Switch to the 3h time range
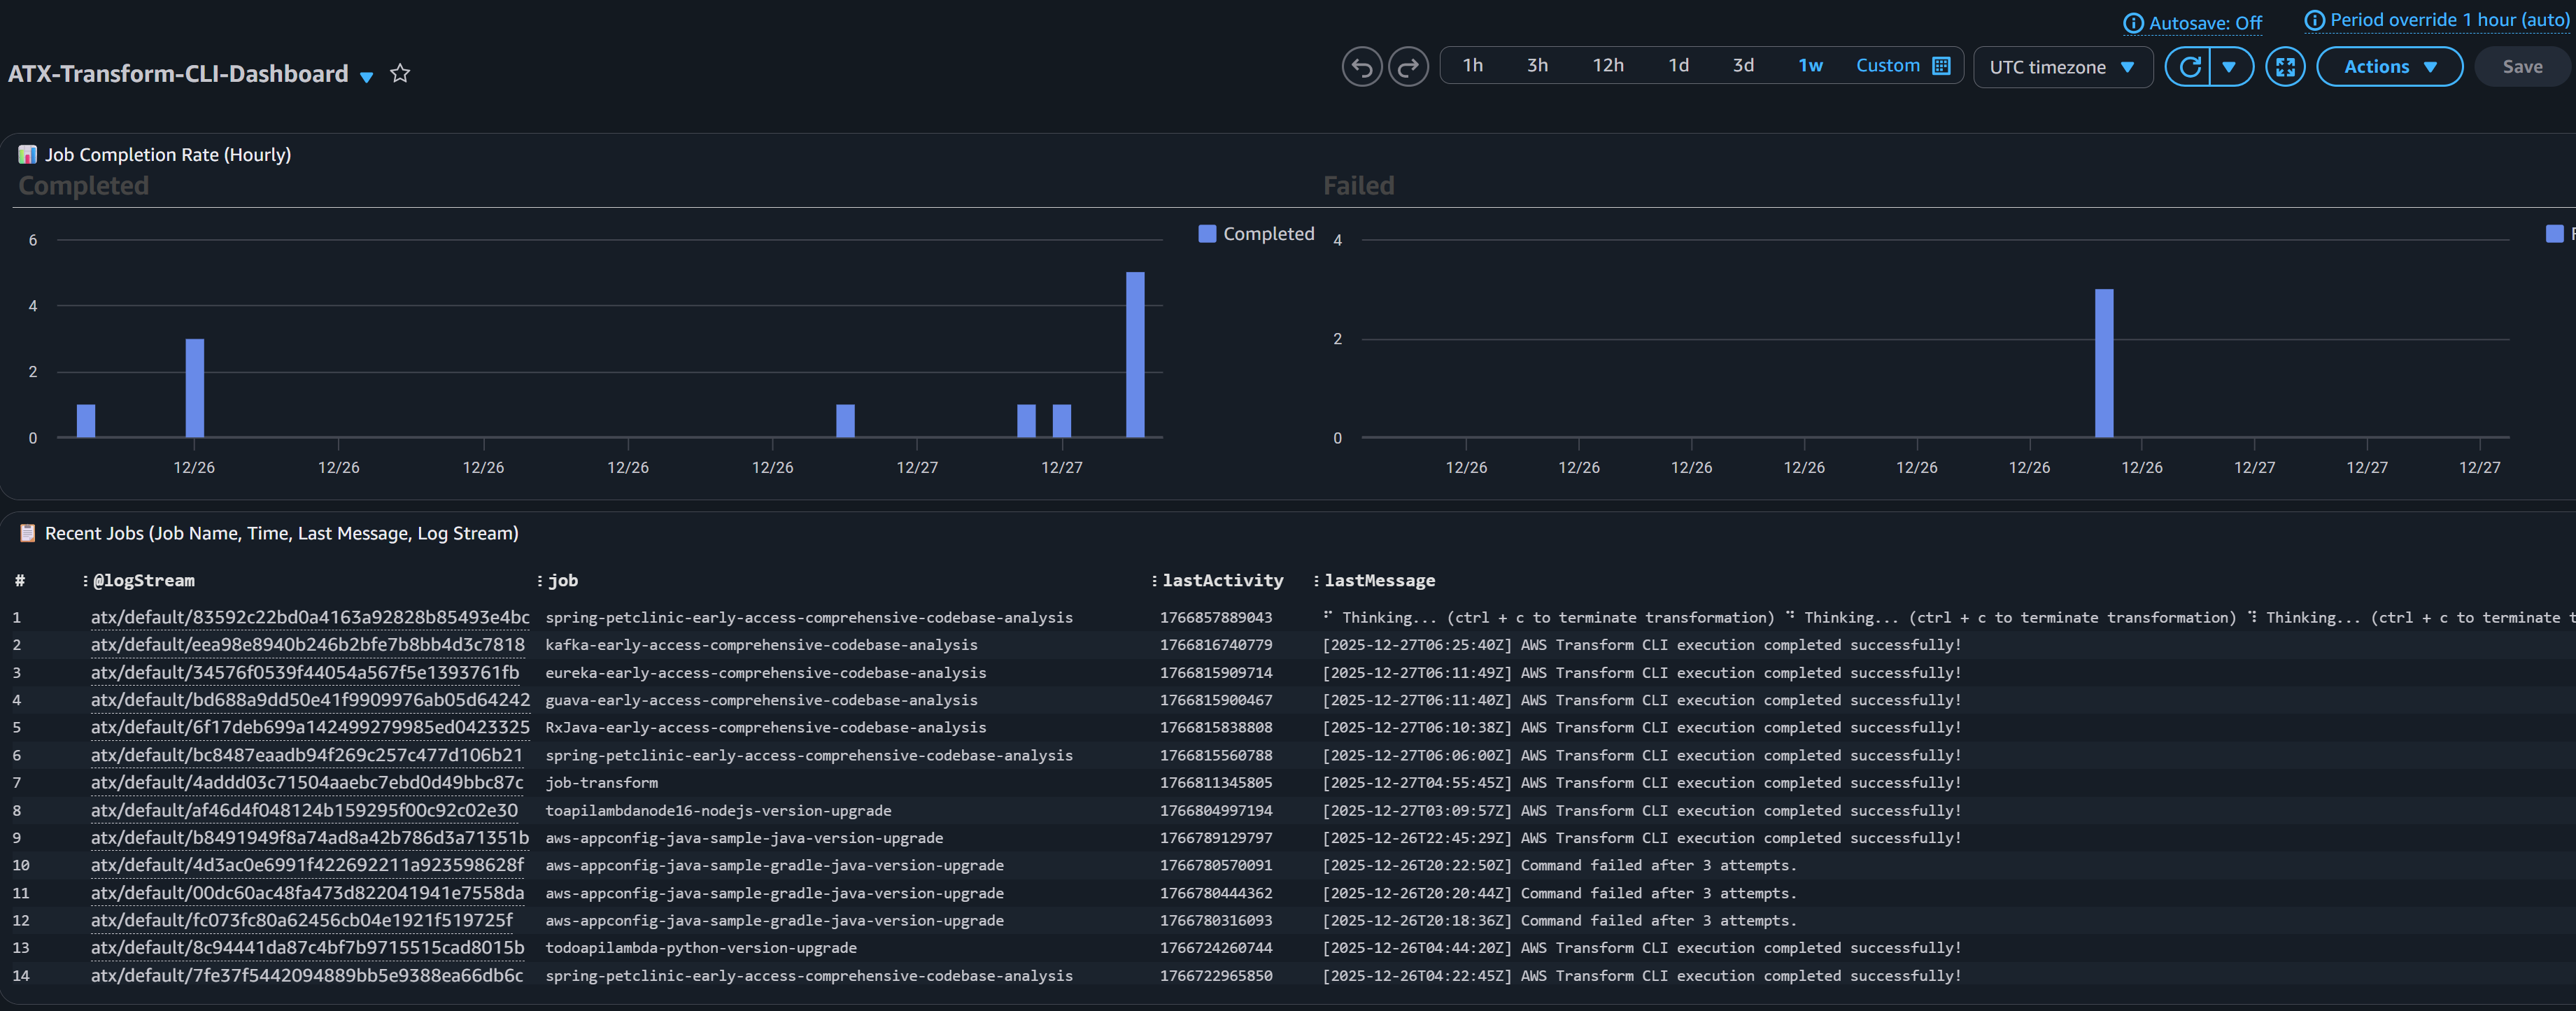 1537,65
